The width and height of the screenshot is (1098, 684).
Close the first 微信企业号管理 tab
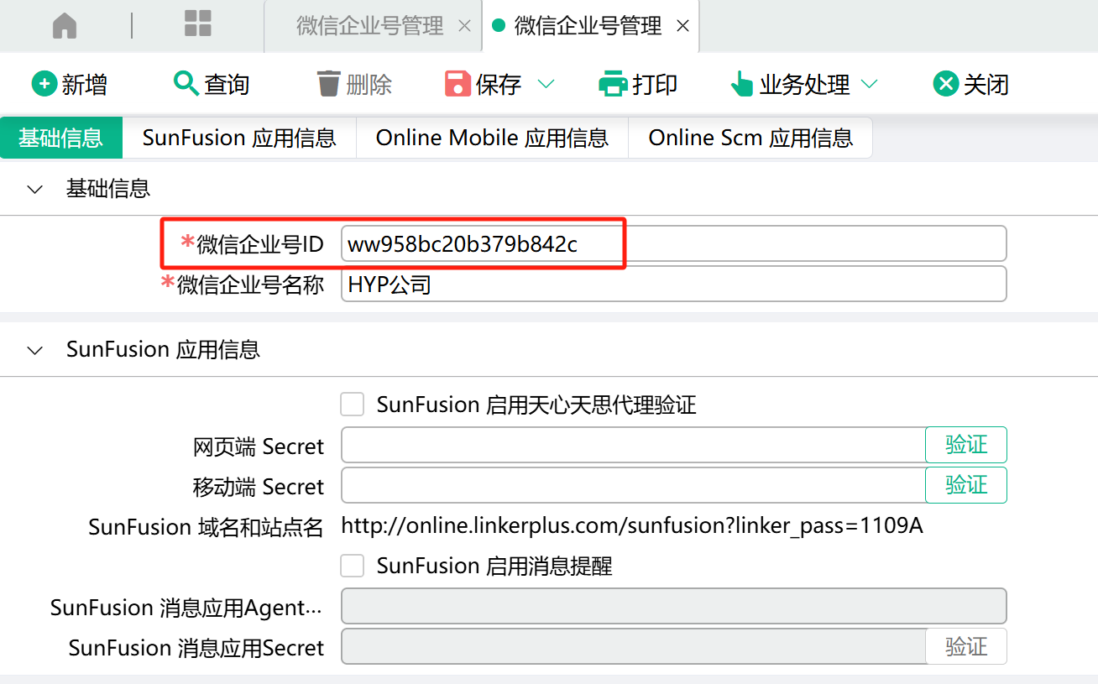click(464, 26)
